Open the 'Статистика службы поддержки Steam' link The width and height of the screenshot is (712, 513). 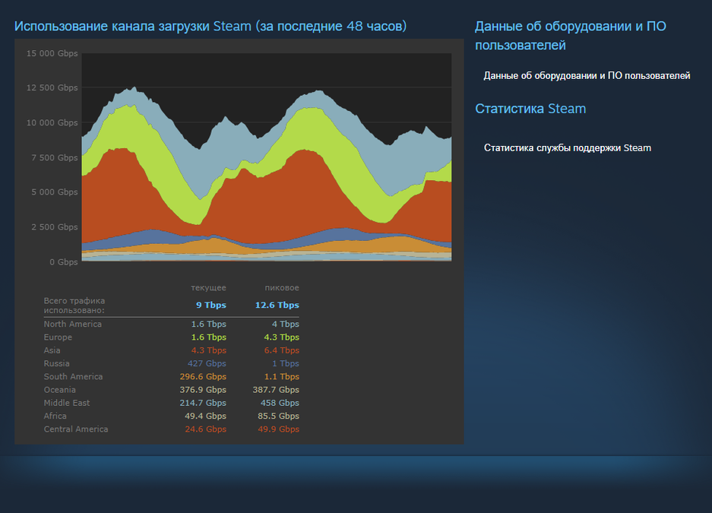tap(567, 148)
